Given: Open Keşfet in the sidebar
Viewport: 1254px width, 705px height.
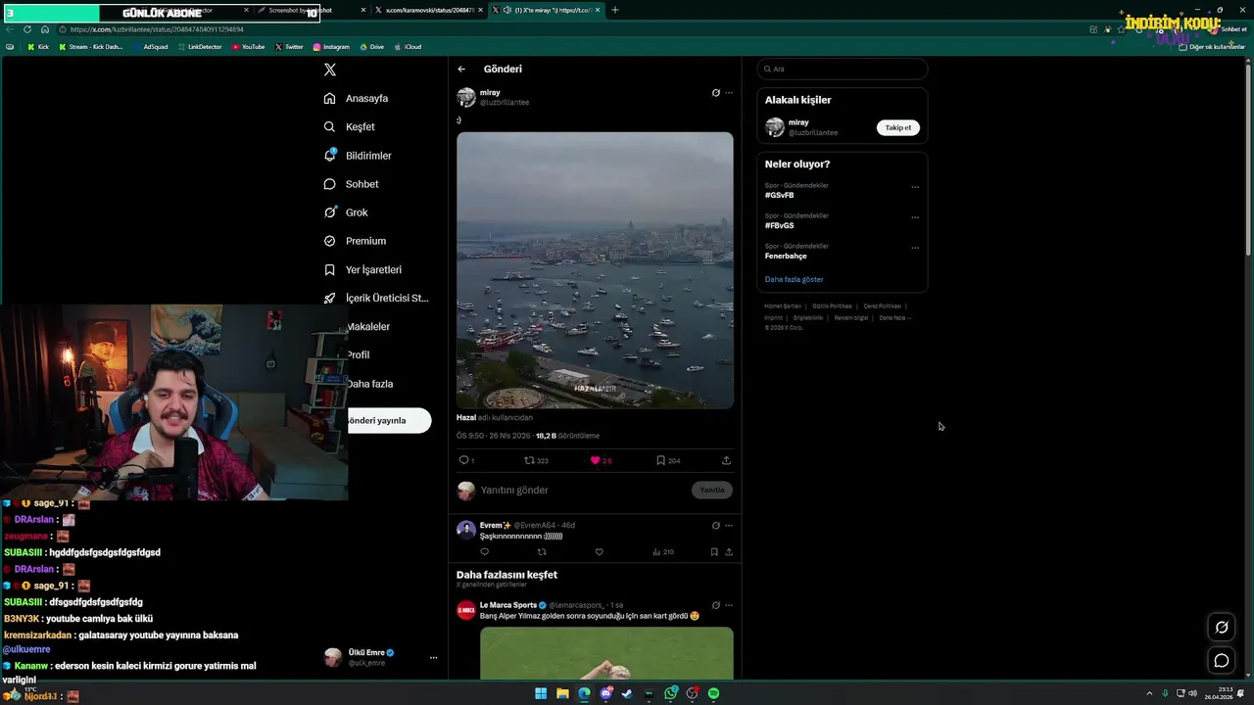Looking at the screenshot, I should [x=349, y=126].
